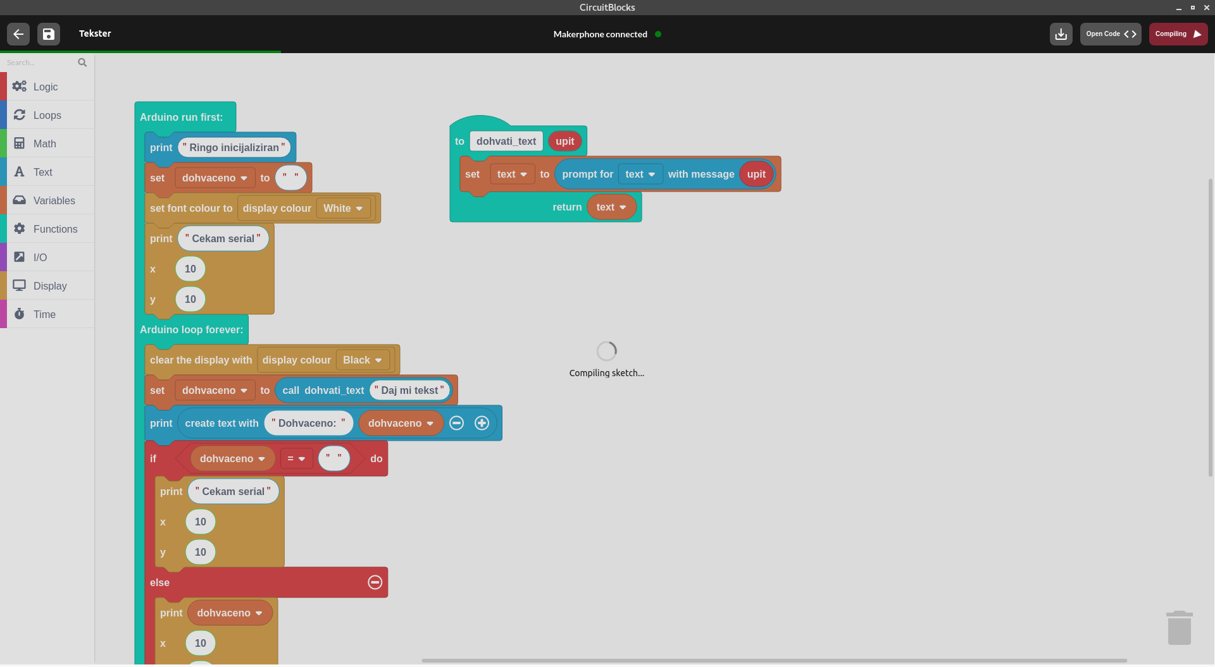Image resolution: width=1215 pixels, height=667 pixels.
Task: Click the download icon button
Action: coord(1061,34)
